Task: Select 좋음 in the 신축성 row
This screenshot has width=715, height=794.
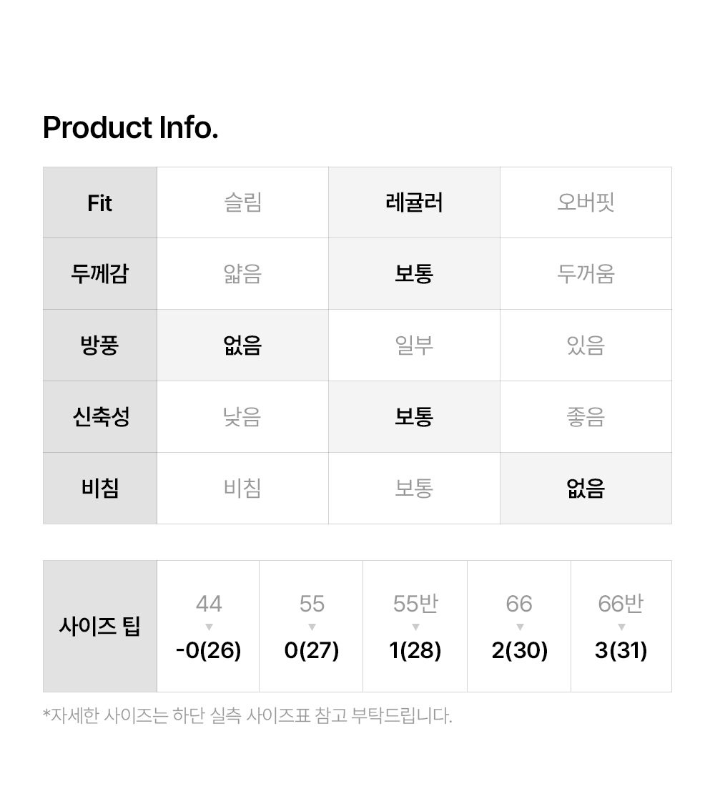Action: point(586,417)
